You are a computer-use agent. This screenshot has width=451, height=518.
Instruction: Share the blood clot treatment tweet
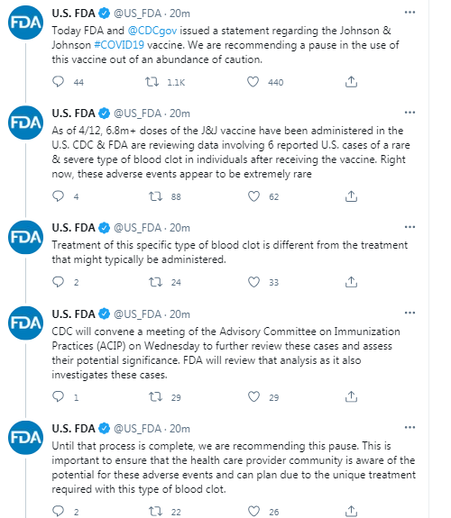(x=351, y=282)
